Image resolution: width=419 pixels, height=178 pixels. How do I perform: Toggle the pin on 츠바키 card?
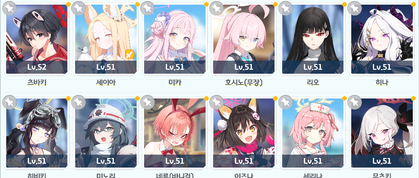click(9, 8)
